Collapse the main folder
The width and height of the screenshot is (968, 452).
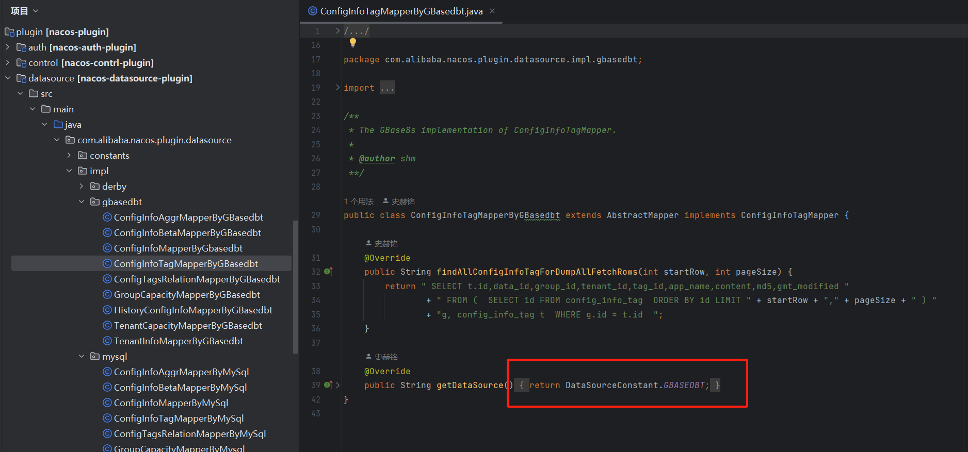[x=33, y=109]
